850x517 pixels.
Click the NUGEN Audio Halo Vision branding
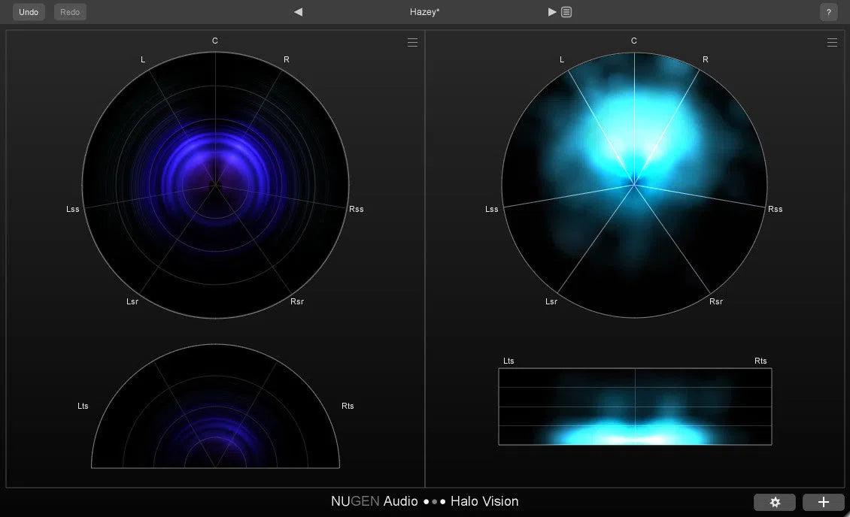point(424,501)
